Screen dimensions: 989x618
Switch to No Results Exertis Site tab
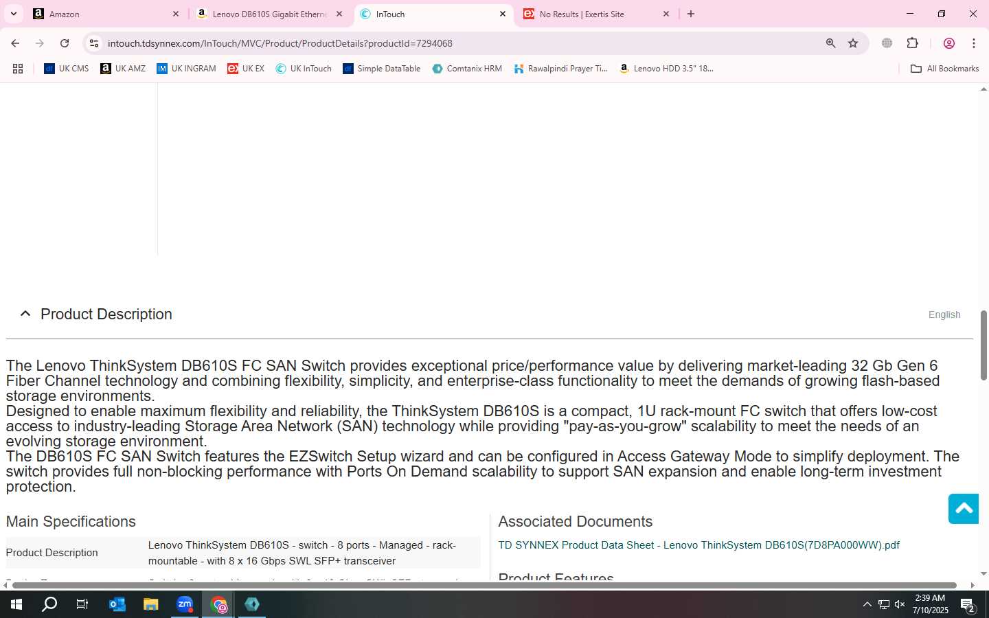coord(596,14)
